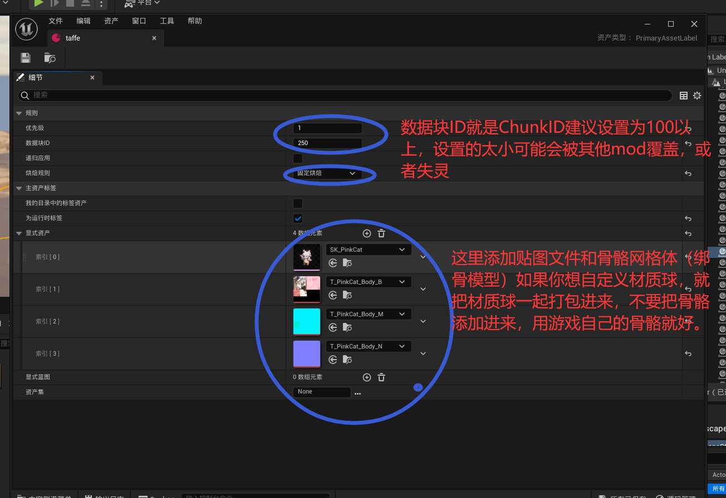Open details settings gear icon
The height and width of the screenshot is (498, 726).
696,96
